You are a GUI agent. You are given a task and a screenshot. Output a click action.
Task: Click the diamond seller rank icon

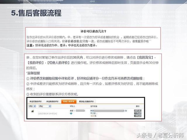[x=71, y=113]
